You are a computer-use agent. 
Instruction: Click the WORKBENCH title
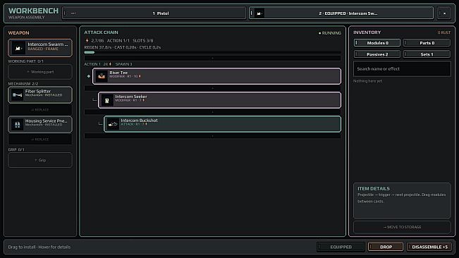33,11
